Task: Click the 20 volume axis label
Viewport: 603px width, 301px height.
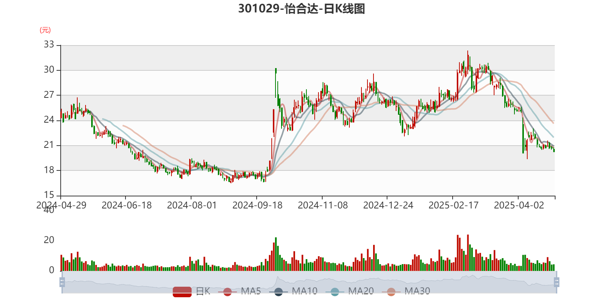Action: point(49,240)
